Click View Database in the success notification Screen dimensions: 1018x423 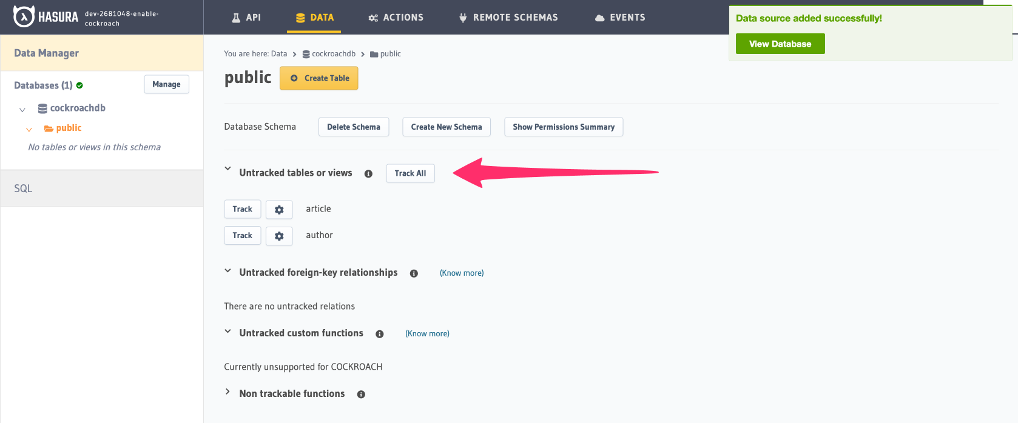780,44
